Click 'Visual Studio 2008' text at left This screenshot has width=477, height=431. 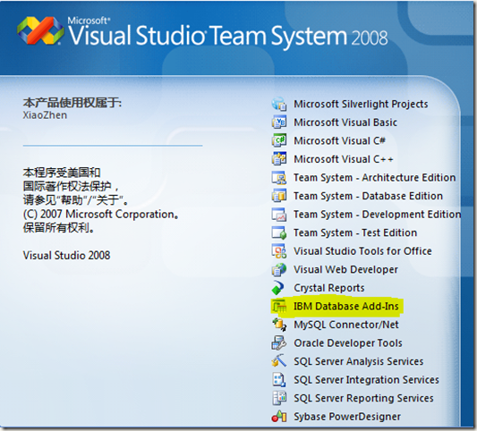point(66,256)
